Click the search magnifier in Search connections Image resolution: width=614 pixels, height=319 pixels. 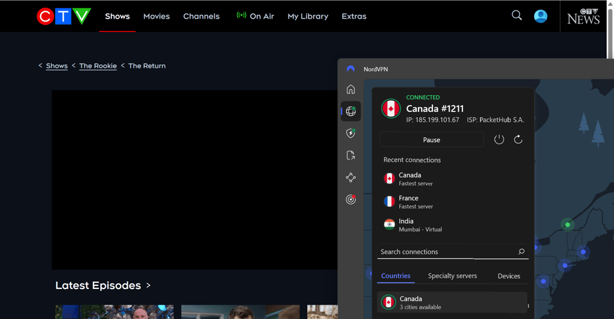click(521, 252)
